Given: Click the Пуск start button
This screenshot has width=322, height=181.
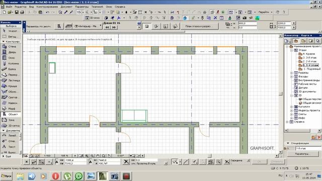Looking at the screenshot, I should click(x=7, y=176).
